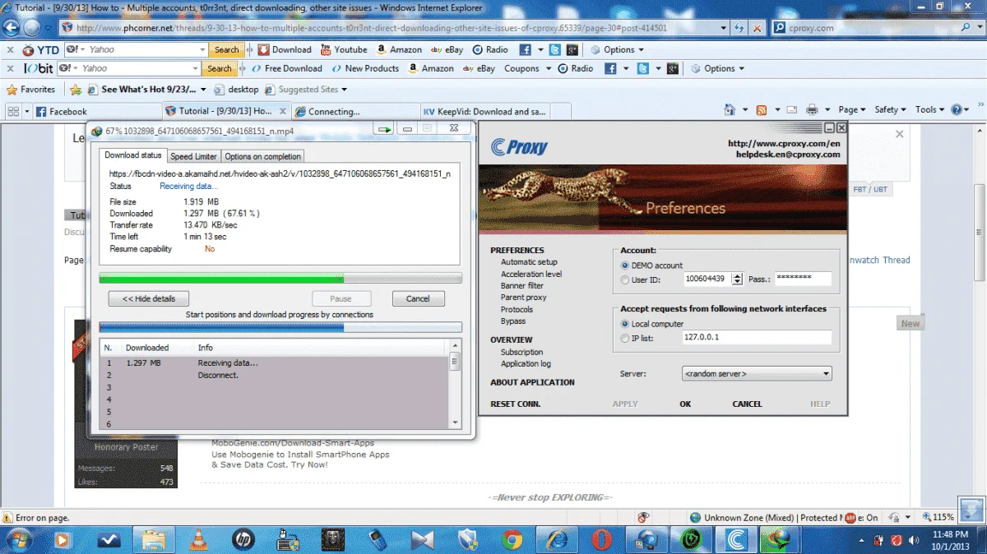Click Radio in the YTD toolbar
Image resolution: width=987 pixels, height=554 pixels.
pos(491,49)
